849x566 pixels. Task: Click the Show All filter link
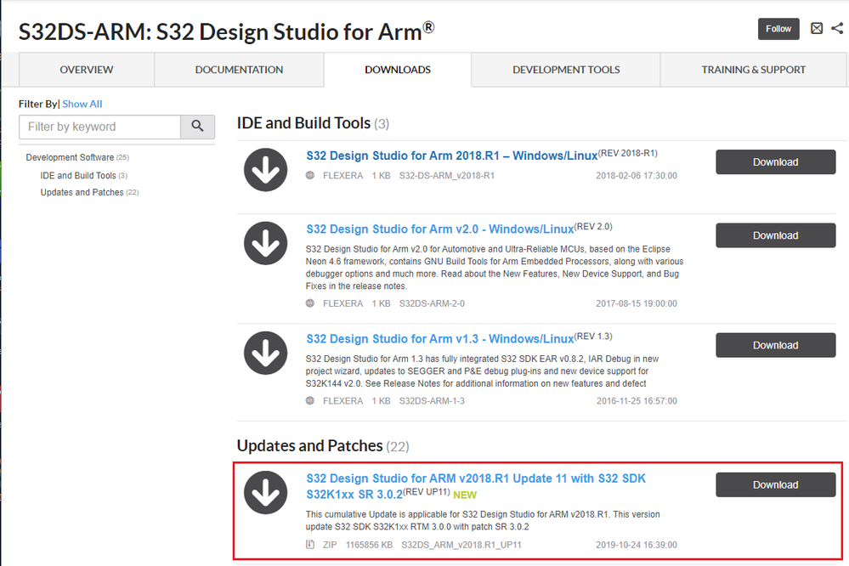82,104
